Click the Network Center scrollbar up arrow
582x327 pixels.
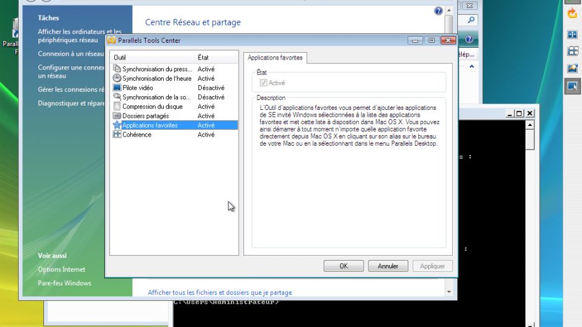(449, 11)
